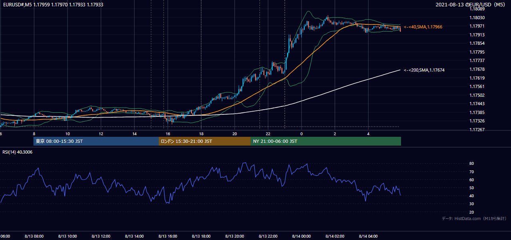Click the NY session bar 21:00-06:00 JST
The image size is (511, 240).
pos(326,141)
